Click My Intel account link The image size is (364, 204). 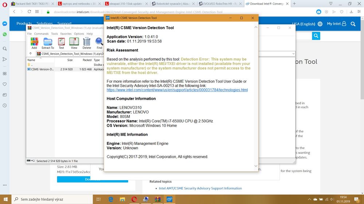click(x=336, y=24)
